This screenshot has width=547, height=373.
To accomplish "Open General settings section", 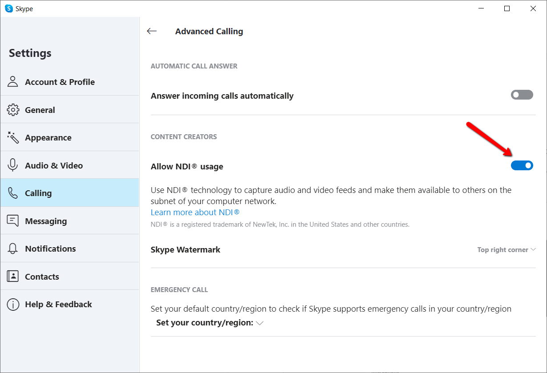I will [x=70, y=110].
